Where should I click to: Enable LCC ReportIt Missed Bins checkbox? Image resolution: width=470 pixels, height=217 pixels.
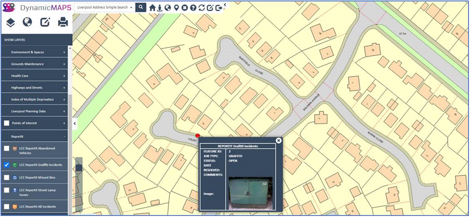(7, 177)
